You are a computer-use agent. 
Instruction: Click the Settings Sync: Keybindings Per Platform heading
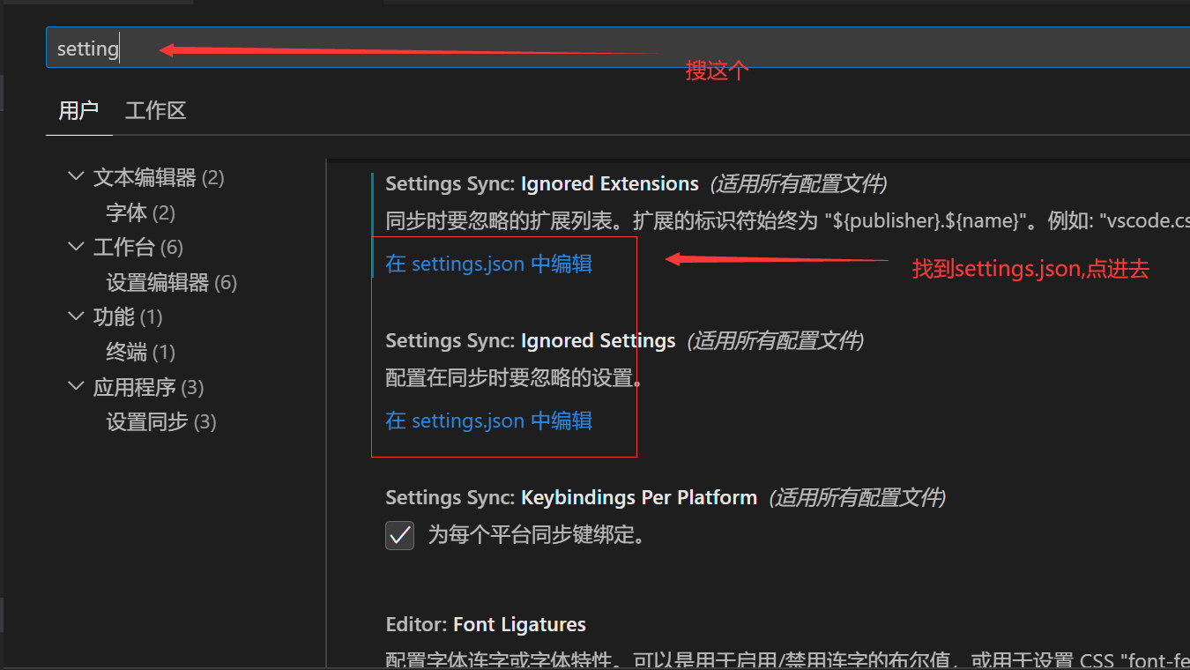pyautogui.click(x=571, y=498)
